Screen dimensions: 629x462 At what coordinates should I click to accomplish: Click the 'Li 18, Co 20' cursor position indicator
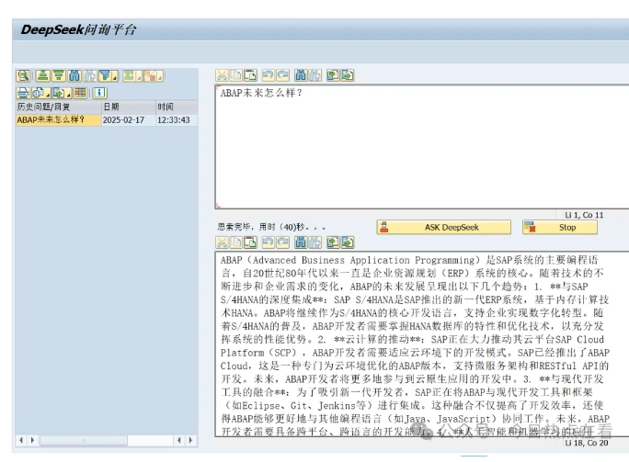pyautogui.click(x=587, y=443)
